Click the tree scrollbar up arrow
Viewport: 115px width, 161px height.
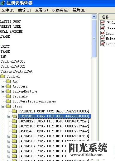[x=94, y=17]
